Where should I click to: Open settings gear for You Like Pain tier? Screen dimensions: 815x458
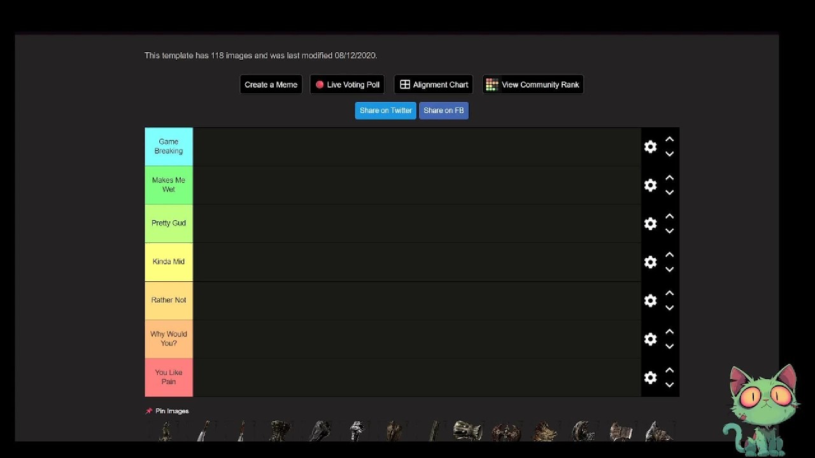(x=650, y=378)
